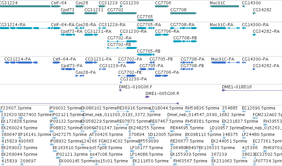This screenshot has height=166, width=282.
Task: Select the Gos28 gene label
Action: (x=82, y=3)
